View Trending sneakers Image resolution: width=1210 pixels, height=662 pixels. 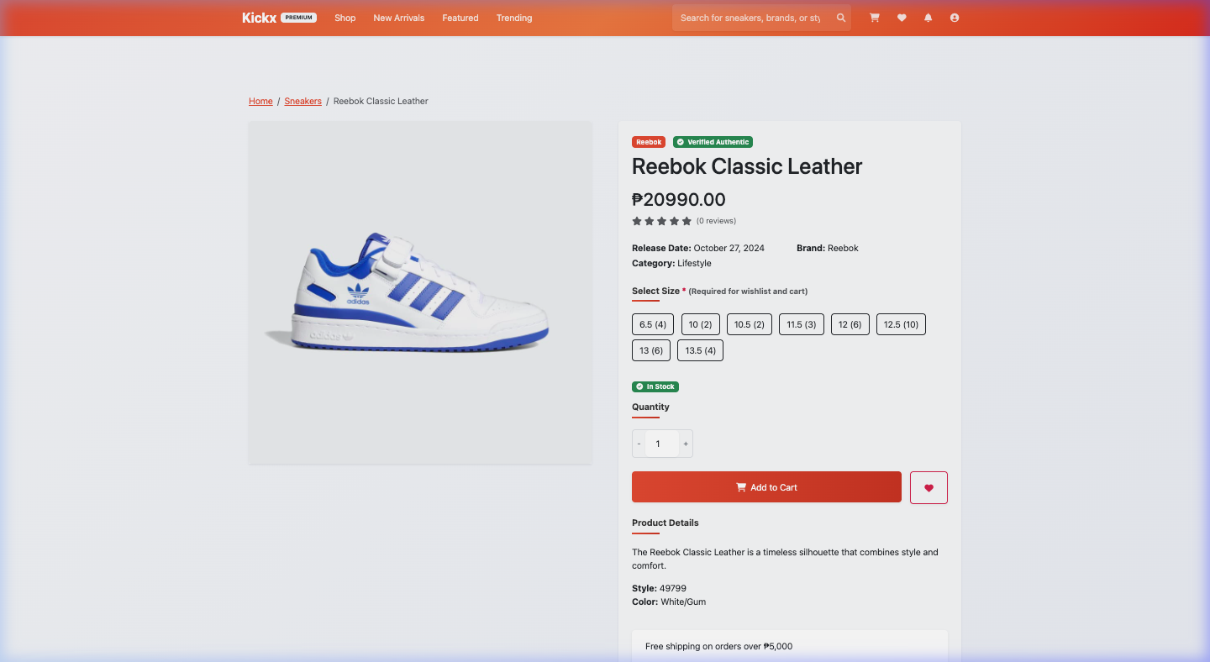pyautogui.click(x=514, y=18)
